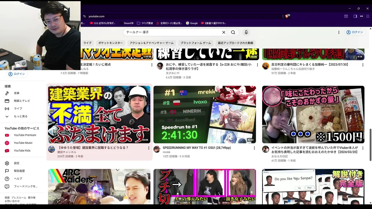Screen dimensions: 372x209
Task: Open options menu for 建設業界に就職 video
Action: [149, 148]
